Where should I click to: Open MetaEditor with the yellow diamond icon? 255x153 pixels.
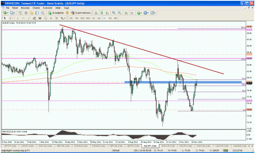coord(67,13)
